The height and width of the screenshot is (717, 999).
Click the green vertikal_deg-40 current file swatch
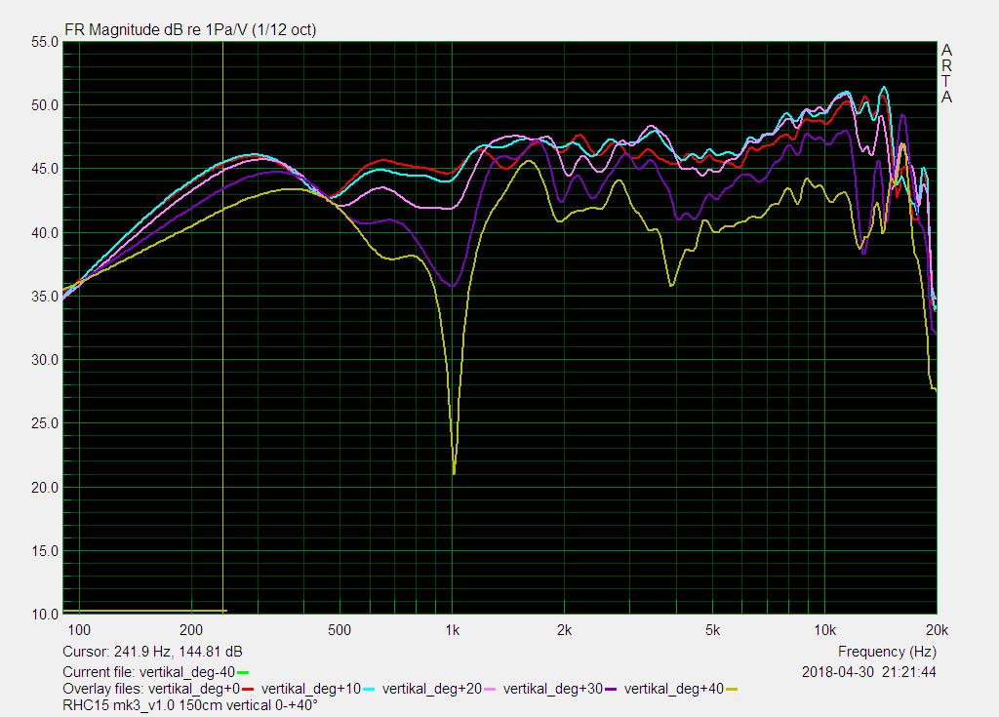click(x=242, y=672)
